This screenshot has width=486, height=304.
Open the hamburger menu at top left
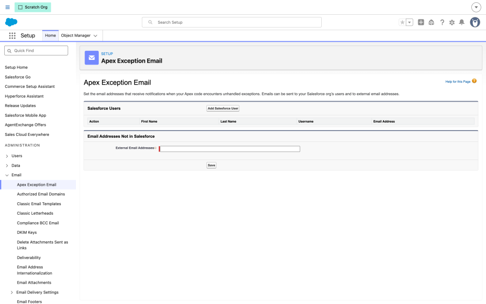tap(8, 7)
